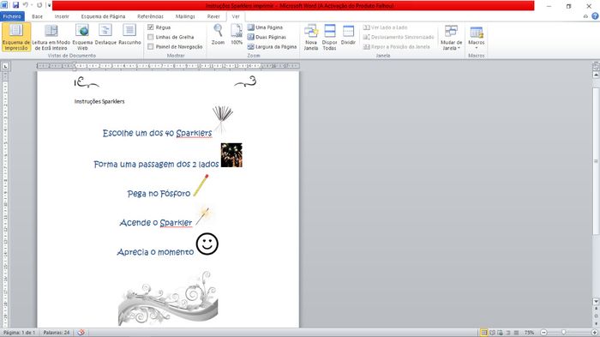Viewport: 600px width, 337px height.
Task: Open the Customize Quick Access Toolbar dropdown
Action: (49, 5)
